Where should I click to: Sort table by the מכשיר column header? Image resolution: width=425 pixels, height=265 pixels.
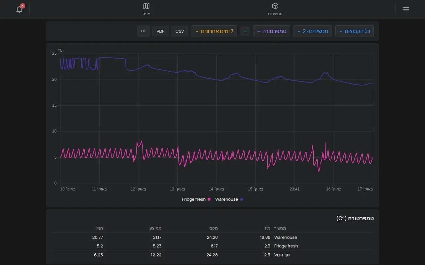pyautogui.click(x=280, y=228)
